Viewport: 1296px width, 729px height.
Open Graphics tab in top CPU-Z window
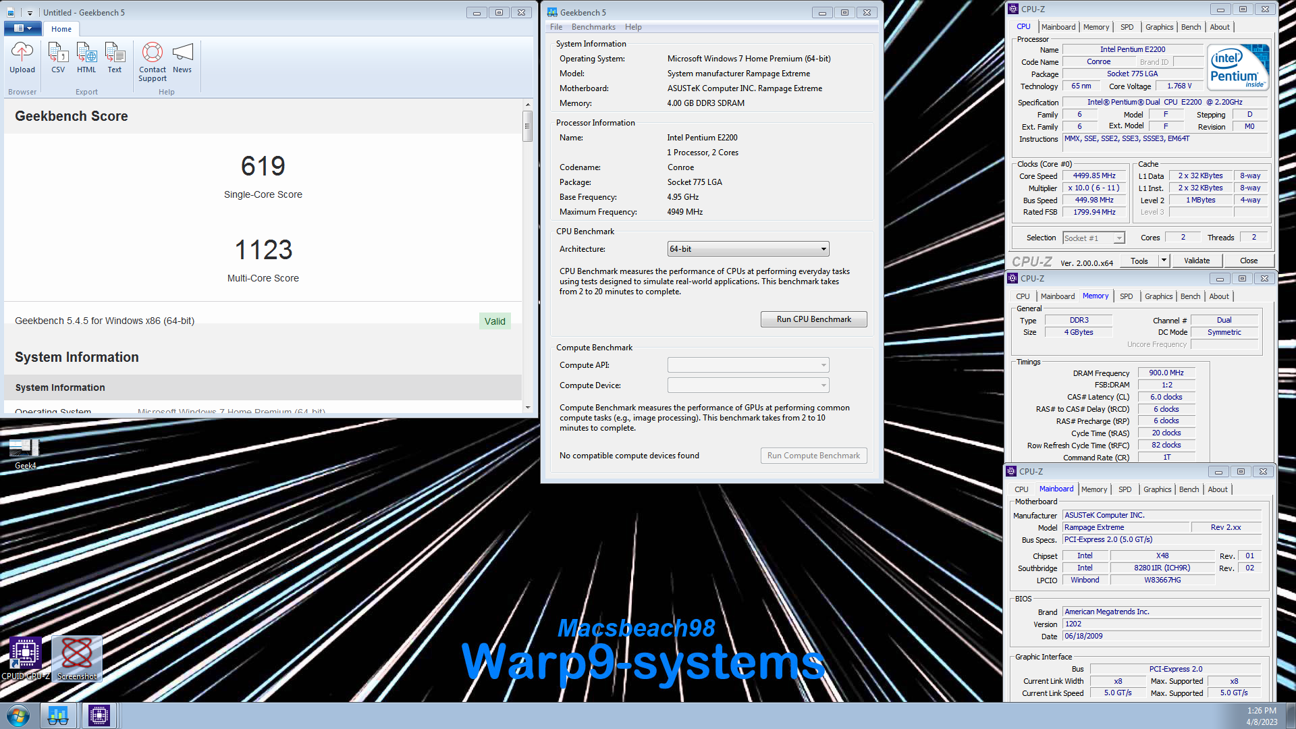point(1159,27)
